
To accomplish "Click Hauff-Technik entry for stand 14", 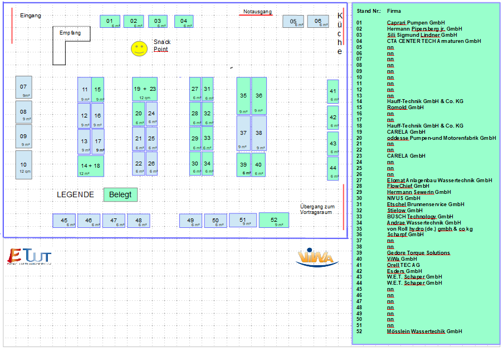I will 425,101.
